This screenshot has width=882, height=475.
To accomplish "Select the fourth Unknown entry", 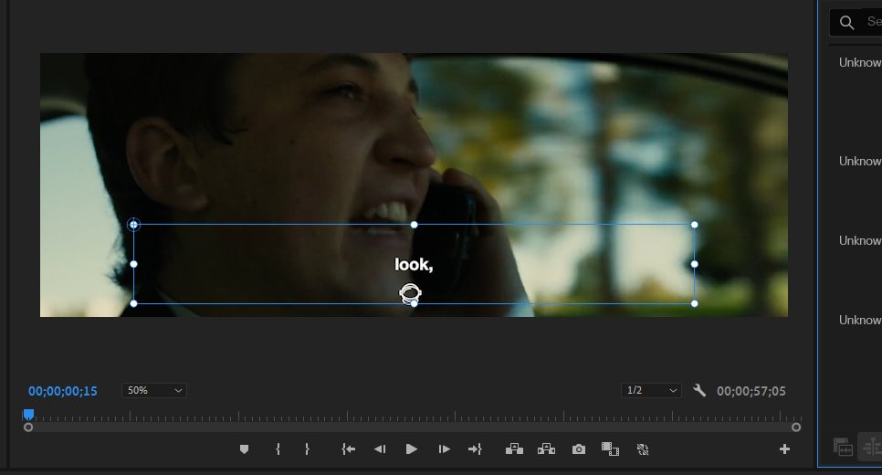I will click(x=860, y=320).
